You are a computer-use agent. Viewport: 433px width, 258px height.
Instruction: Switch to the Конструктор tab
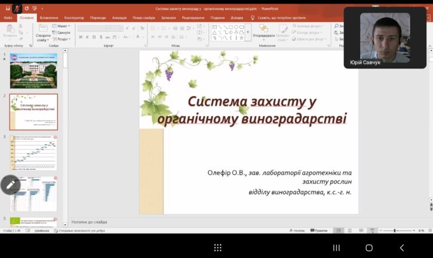coord(74,18)
